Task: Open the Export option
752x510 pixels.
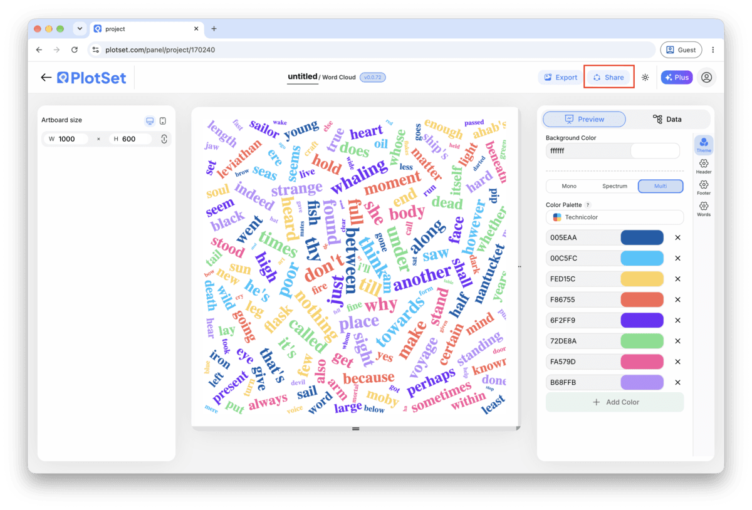Action: (x=560, y=77)
